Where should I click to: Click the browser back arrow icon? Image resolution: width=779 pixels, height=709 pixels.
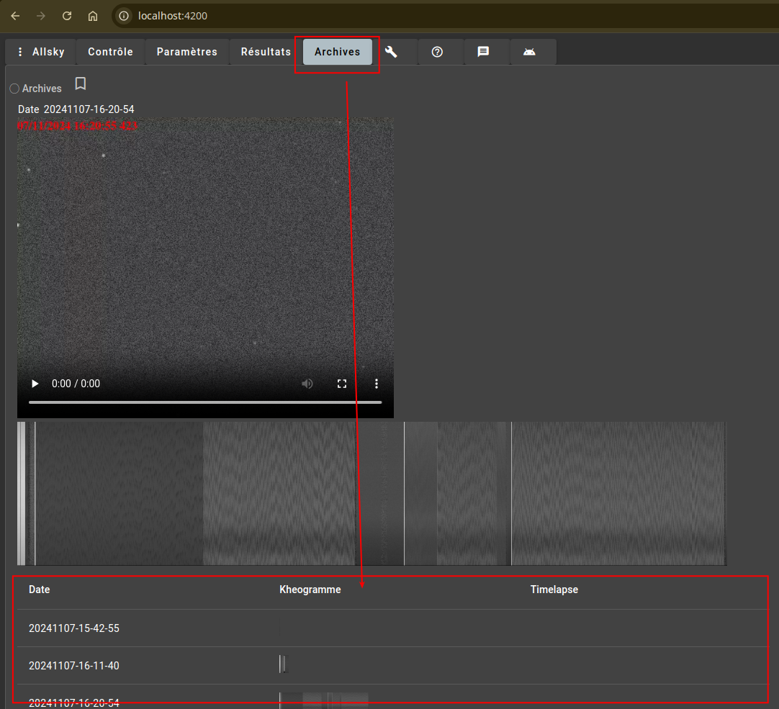coord(15,16)
